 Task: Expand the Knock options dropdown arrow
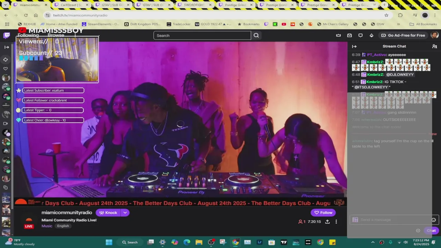125,213
